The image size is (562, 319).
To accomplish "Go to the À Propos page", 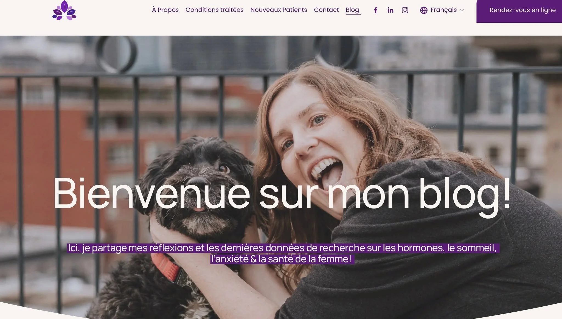I will pos(165,10).
